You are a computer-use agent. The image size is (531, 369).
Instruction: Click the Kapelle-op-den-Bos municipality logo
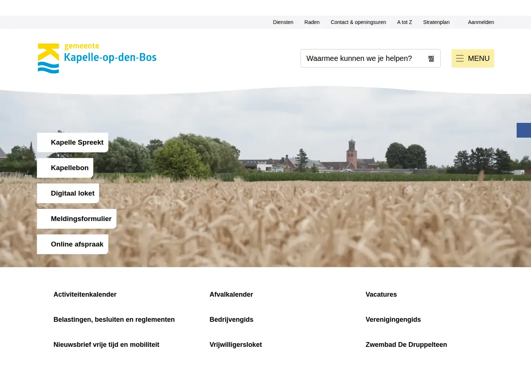coord(97,58)
